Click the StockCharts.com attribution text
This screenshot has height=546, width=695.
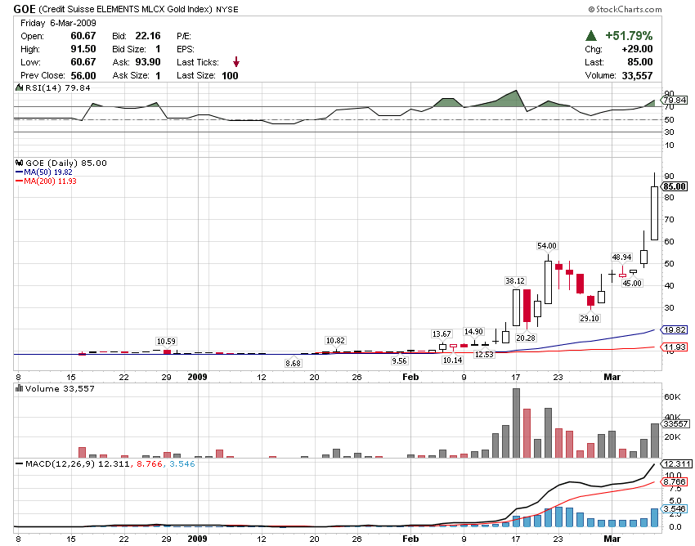625,9
